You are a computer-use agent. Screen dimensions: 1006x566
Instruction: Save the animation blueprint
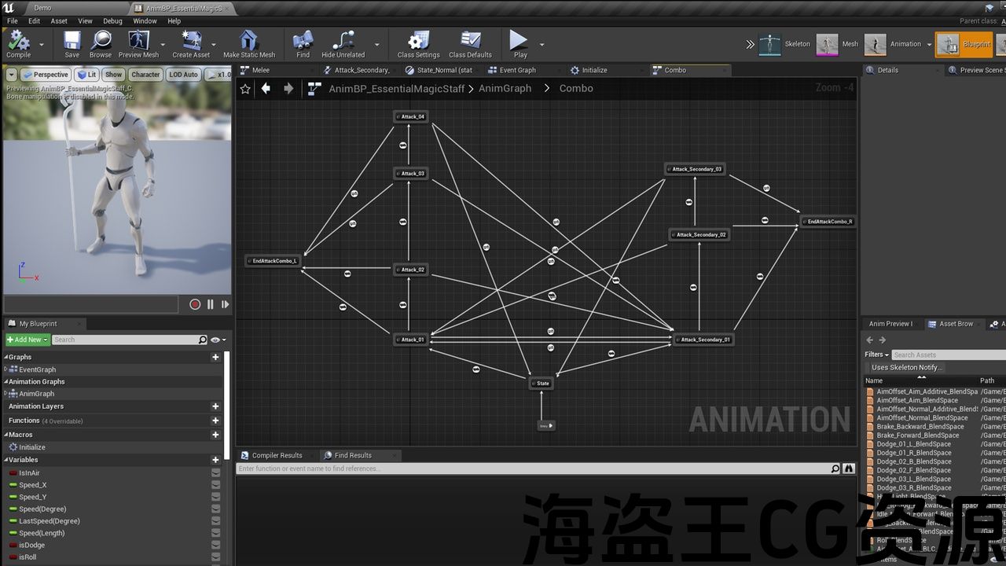click(72, 44)
